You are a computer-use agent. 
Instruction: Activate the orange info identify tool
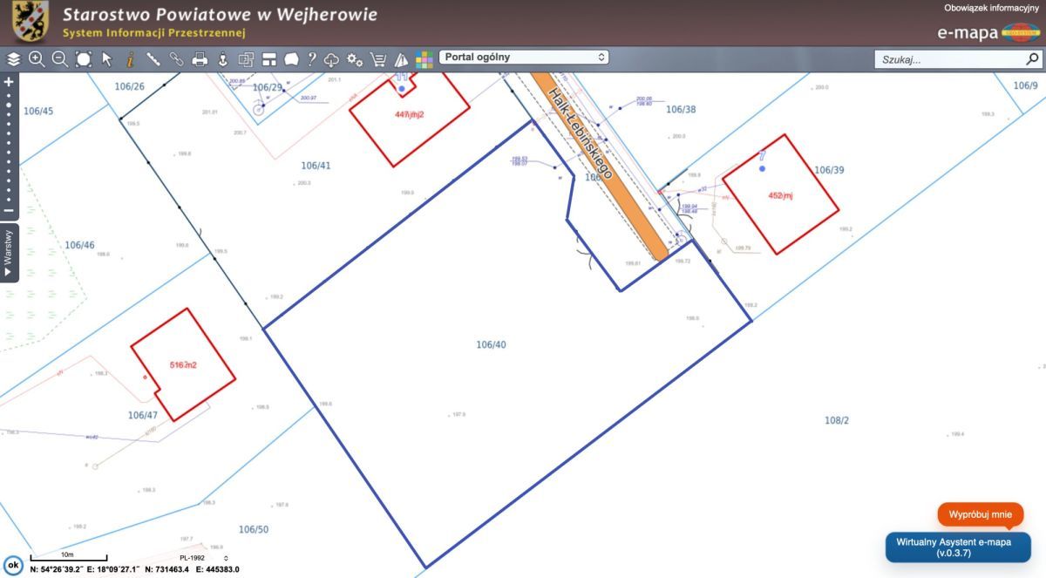130,59
